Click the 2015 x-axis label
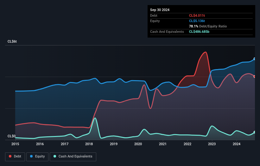The width and height of the screenshot is (260, 166). click(x=15, y=144)
